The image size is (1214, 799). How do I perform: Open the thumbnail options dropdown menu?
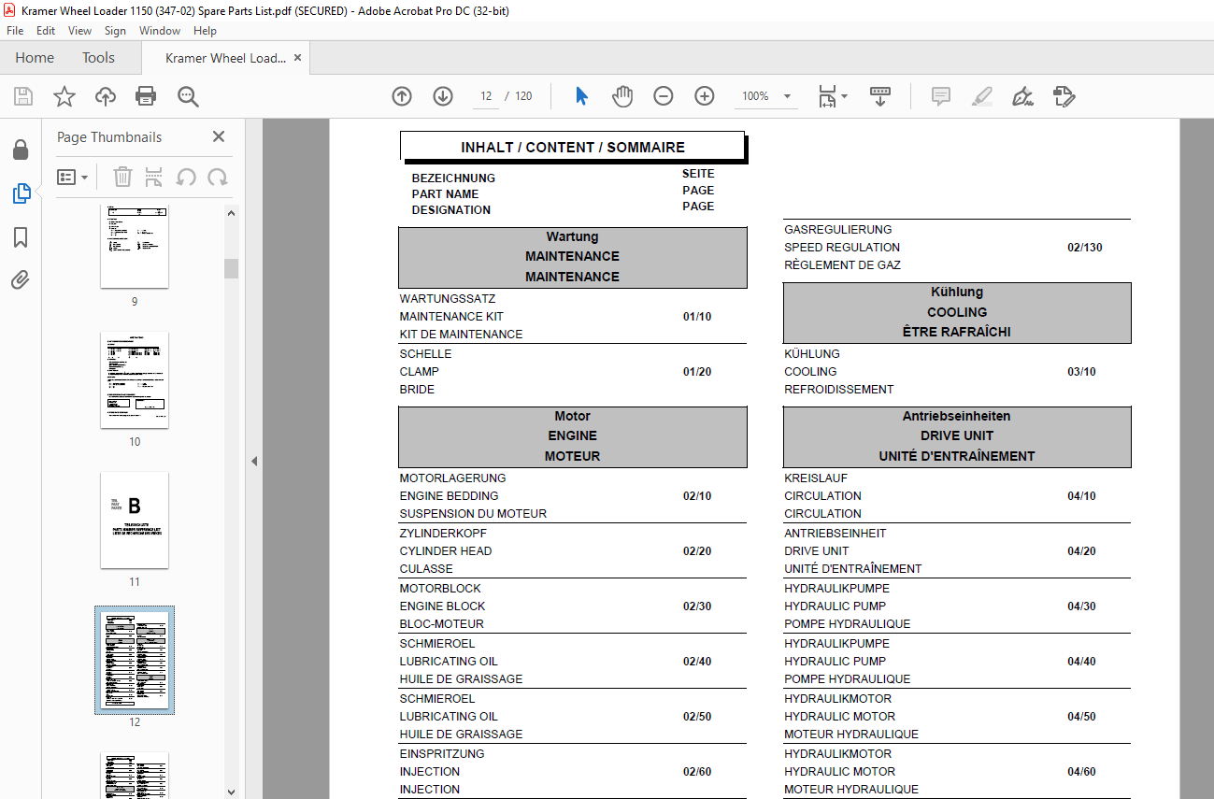[x=72, y=177]
